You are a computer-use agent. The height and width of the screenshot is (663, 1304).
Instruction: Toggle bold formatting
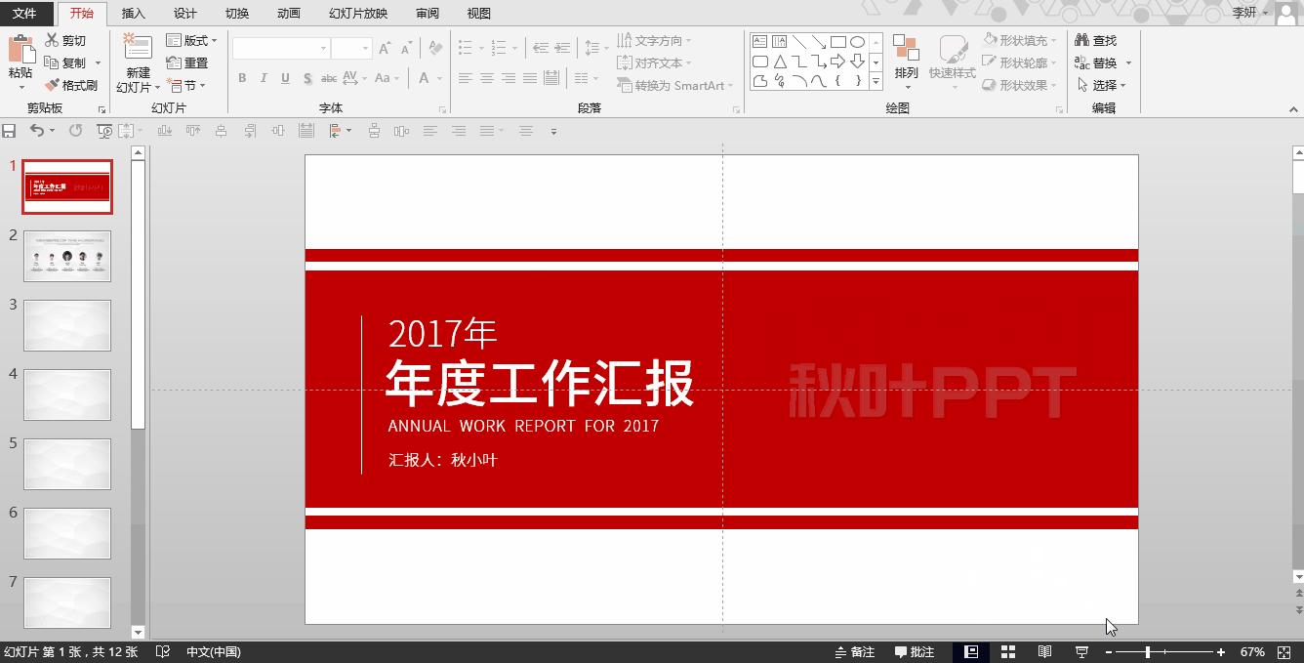click(241, 77)
